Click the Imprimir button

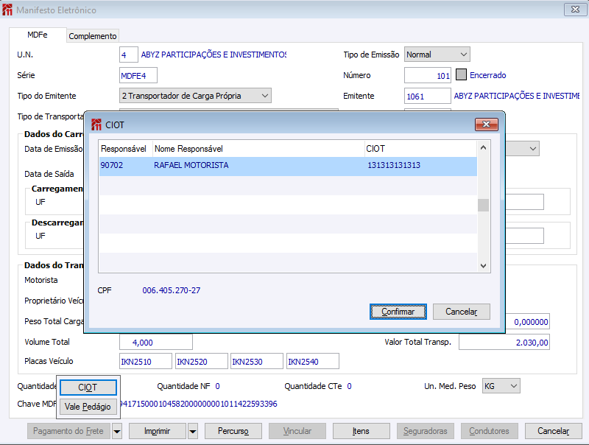158,431
